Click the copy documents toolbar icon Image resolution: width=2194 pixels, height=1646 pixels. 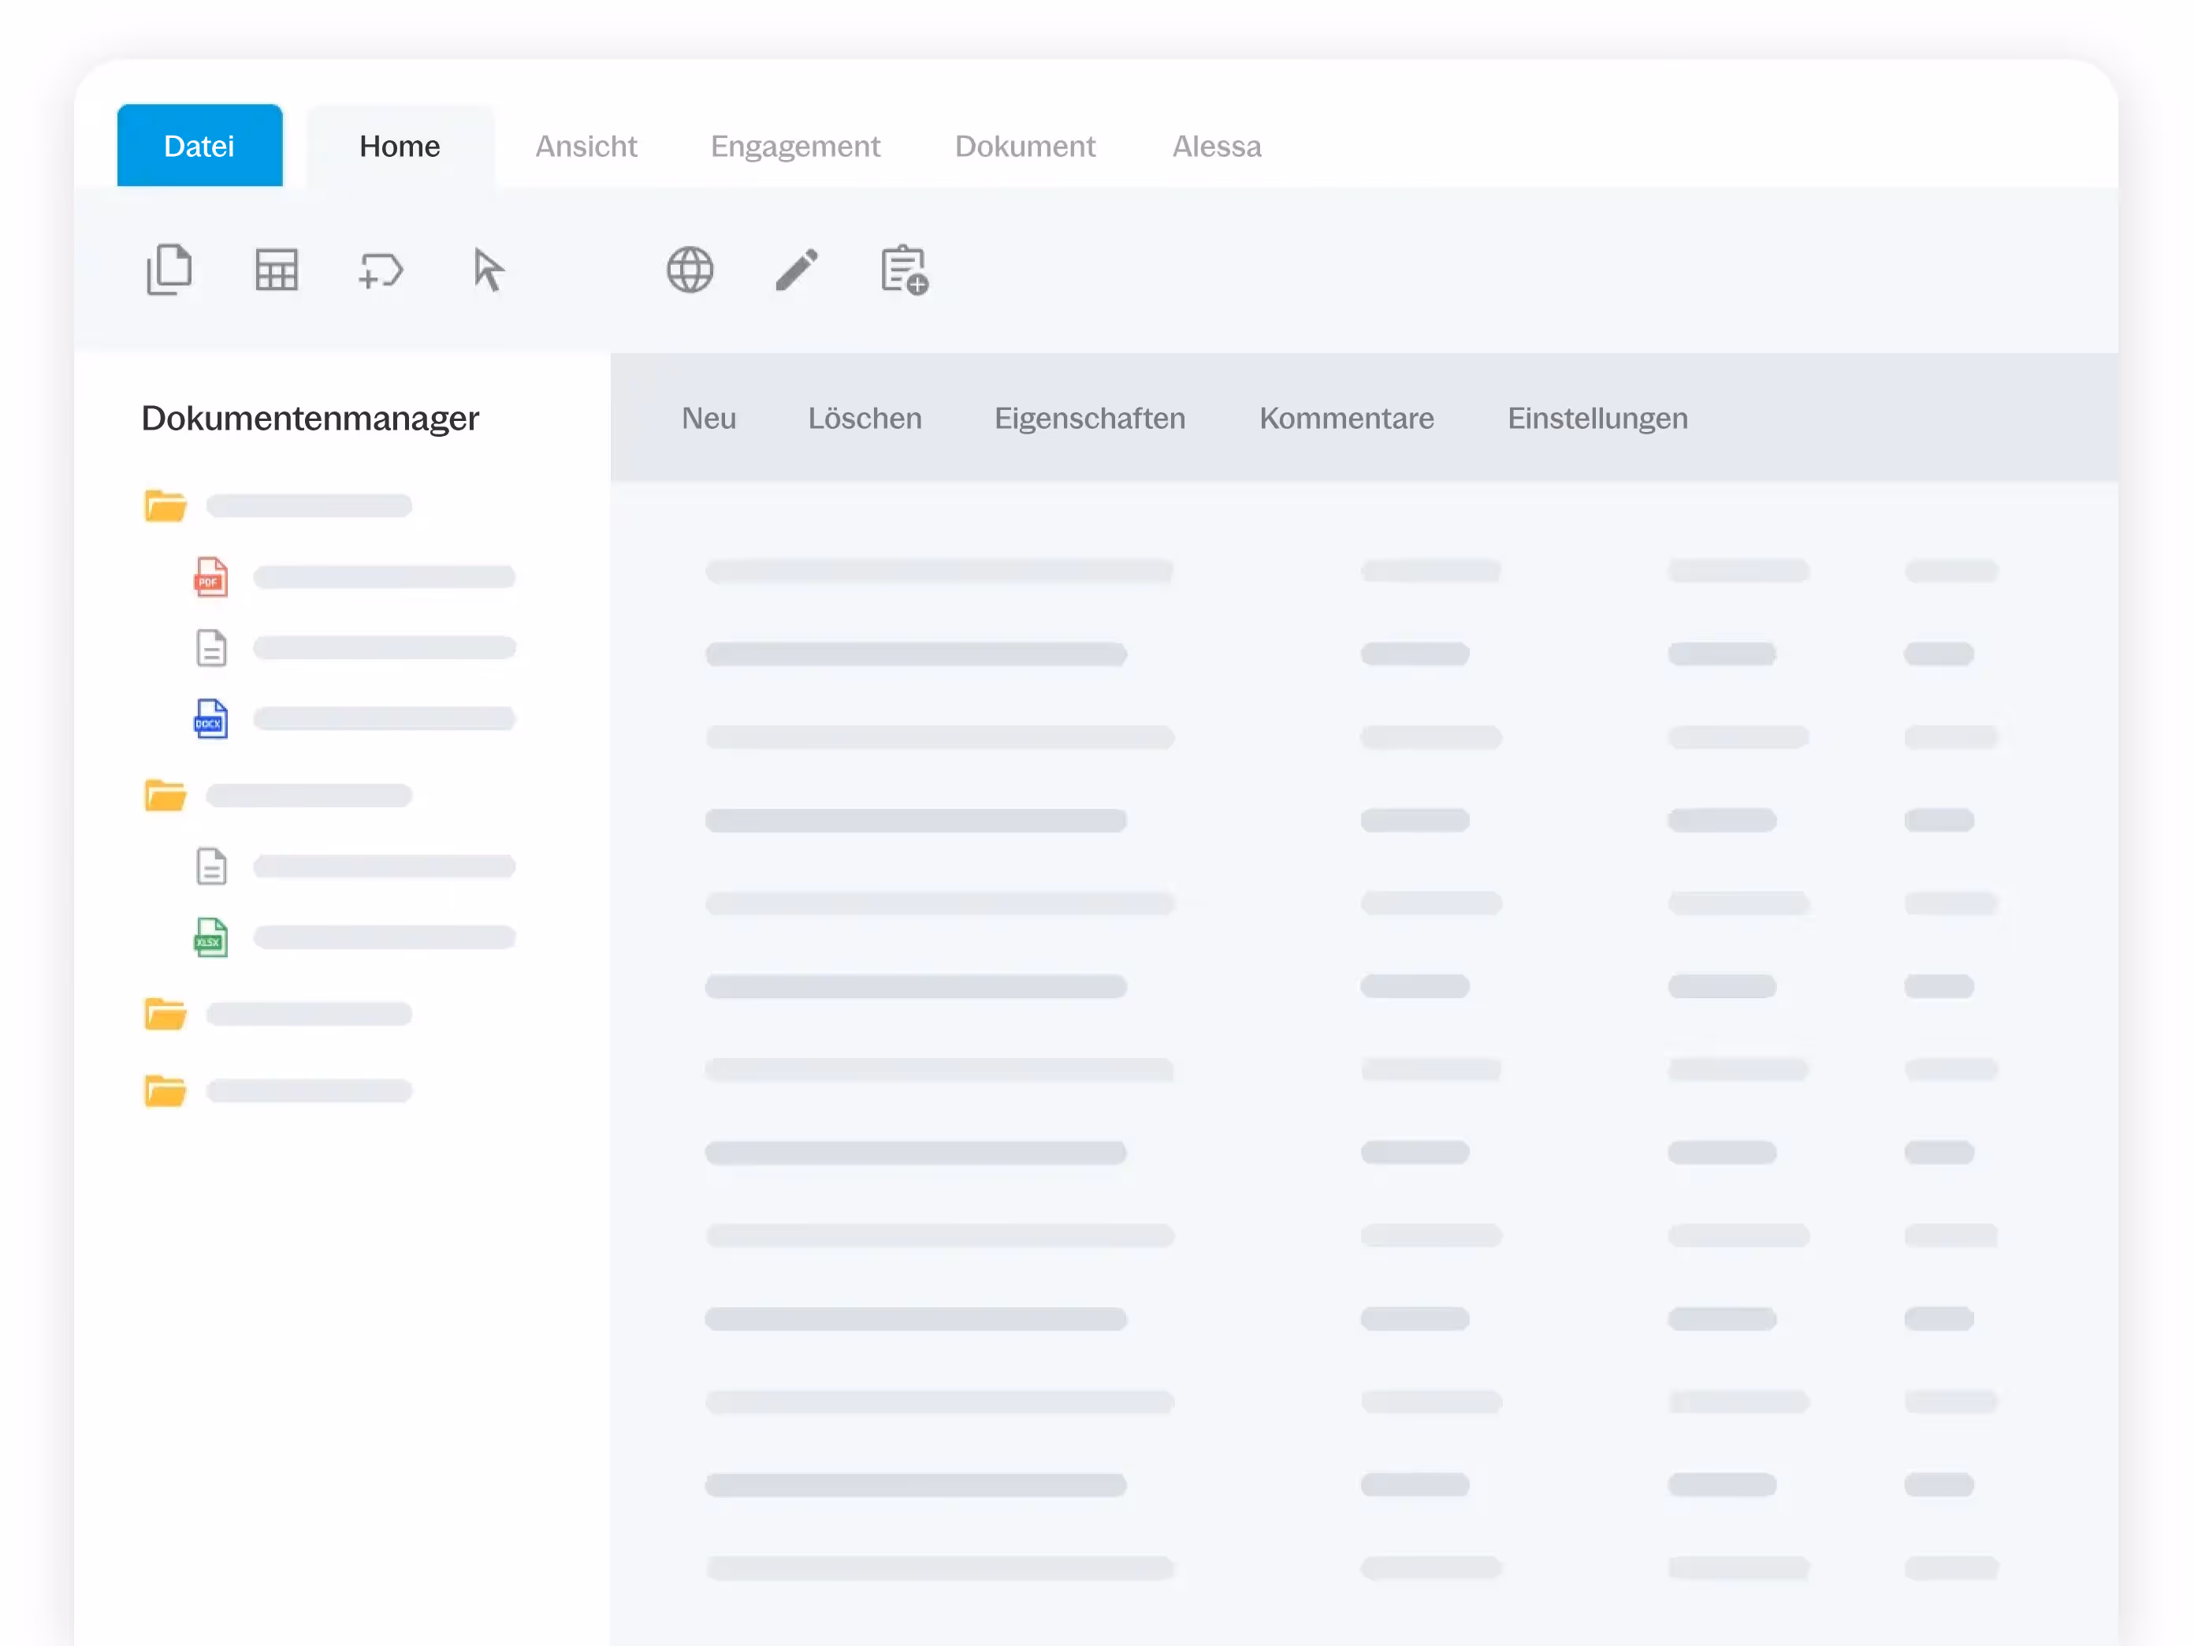point(169,269)
